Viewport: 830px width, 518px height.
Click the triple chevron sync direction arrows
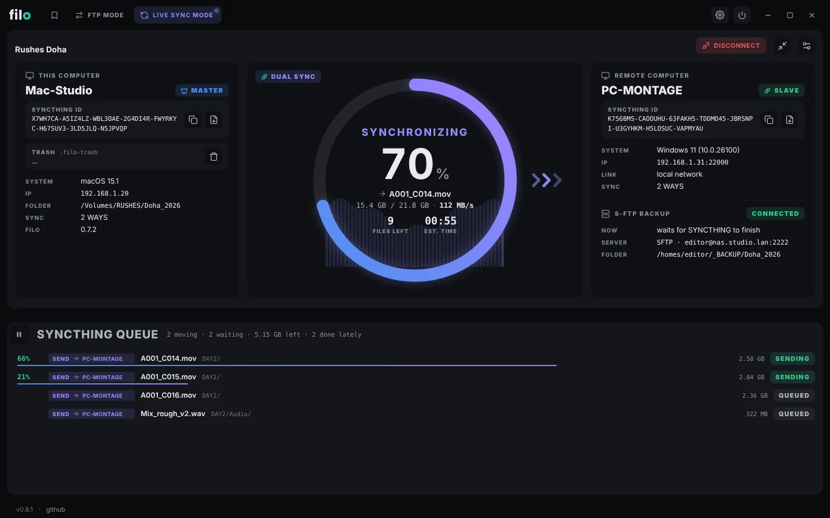pos(546,180)
